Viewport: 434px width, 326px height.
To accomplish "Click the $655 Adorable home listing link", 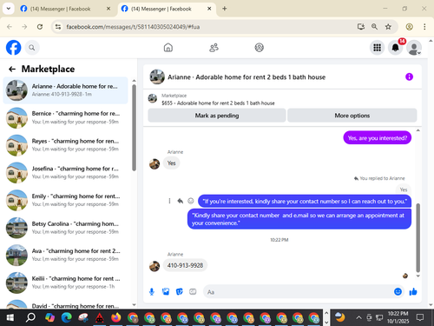I will coord(218,103).
